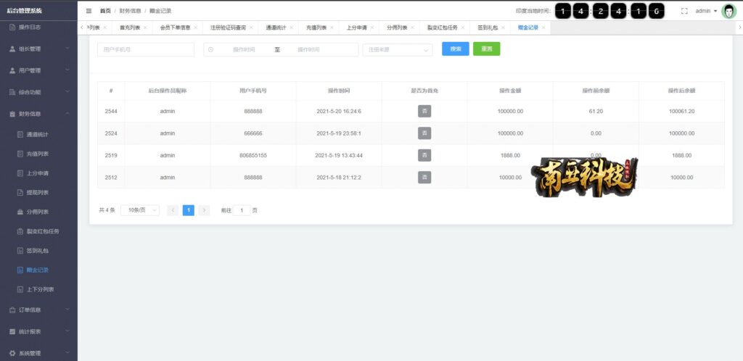This screenshot has width=743, height=361.
Task: Click the 组长管理 sidebar icon
Action: (13, 49)
